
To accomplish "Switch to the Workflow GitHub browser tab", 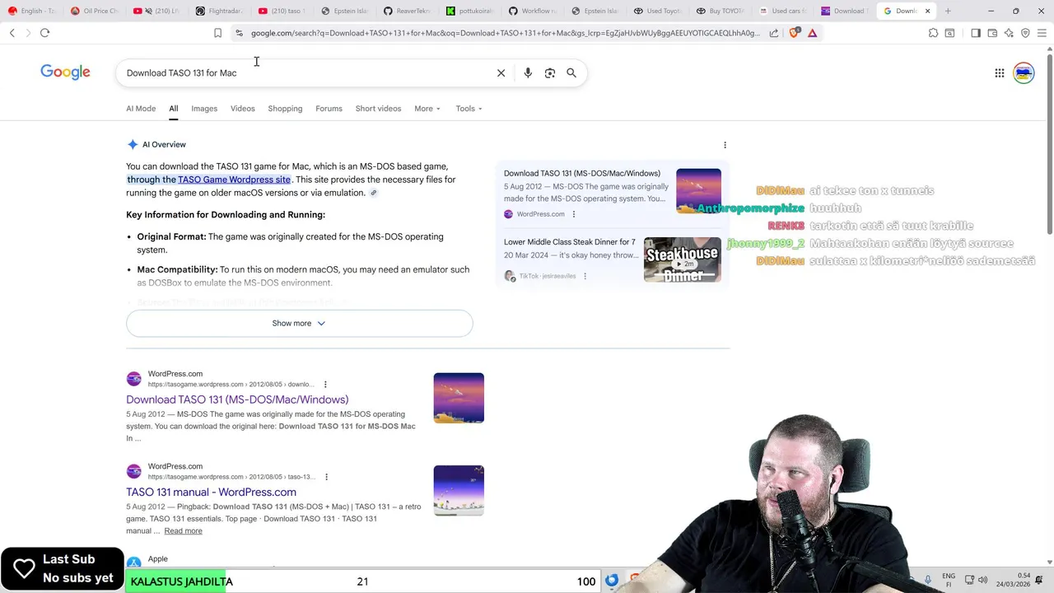I will click(533, 11).
